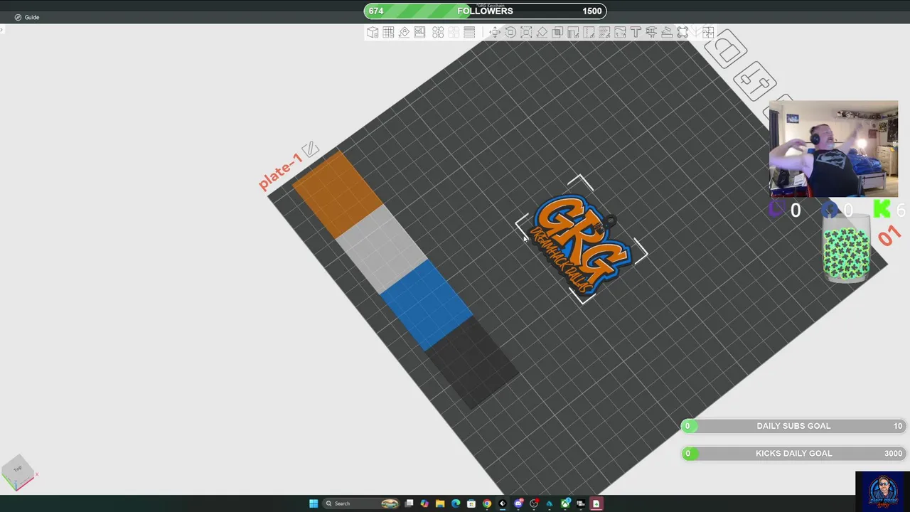
Task: Open Microsoft Store from taskbar
Action: (x=471, y=503)
